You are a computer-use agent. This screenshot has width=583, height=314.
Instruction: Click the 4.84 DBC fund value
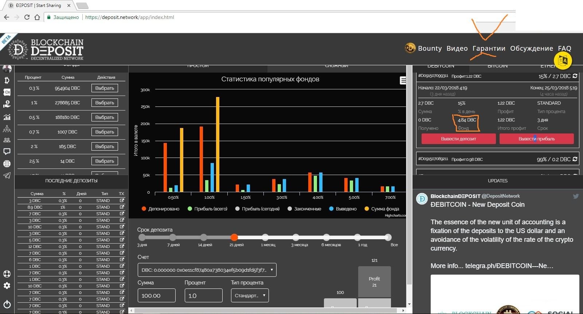pos(467,120)
